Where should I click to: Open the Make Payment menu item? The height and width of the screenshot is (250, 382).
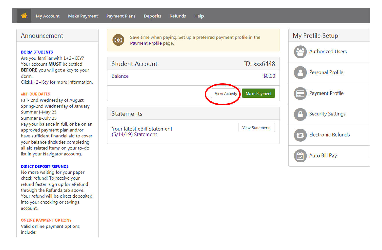(x=83, y=16)
